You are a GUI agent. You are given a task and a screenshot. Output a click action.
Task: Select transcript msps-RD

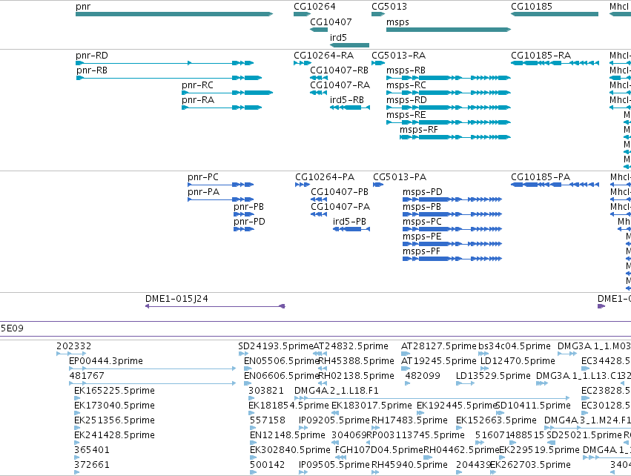click(x=449, y=108)
